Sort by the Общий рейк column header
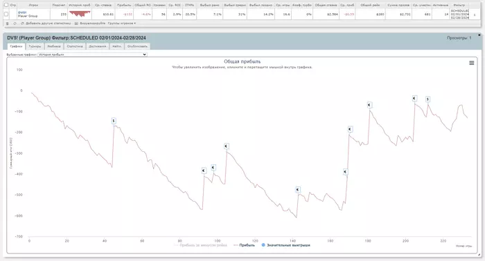The image size is (485, 261). click(x=370, y=6)
